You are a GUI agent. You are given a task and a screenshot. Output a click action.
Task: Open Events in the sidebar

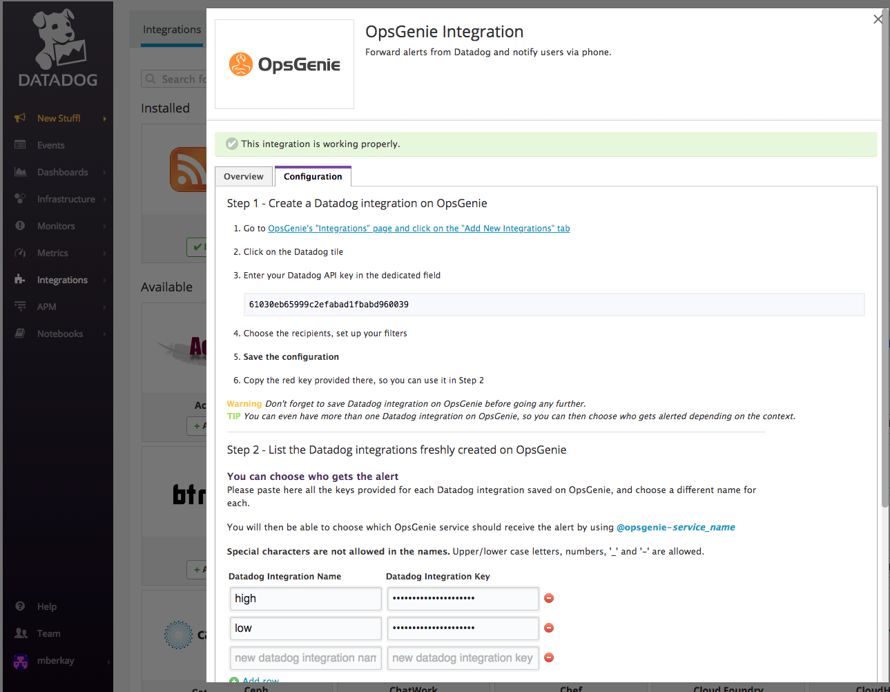(50, 145)
